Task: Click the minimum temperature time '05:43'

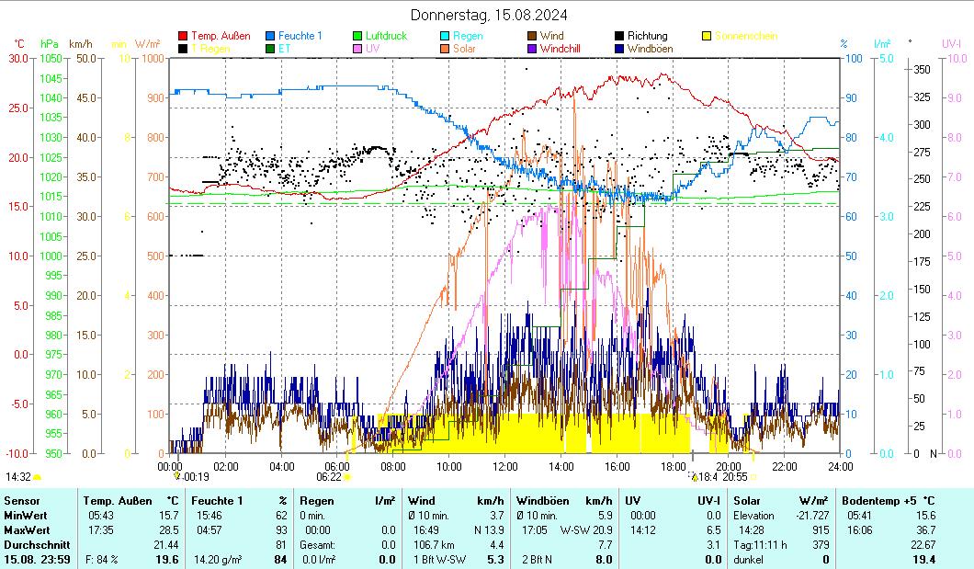Action: tap(101, 516)
